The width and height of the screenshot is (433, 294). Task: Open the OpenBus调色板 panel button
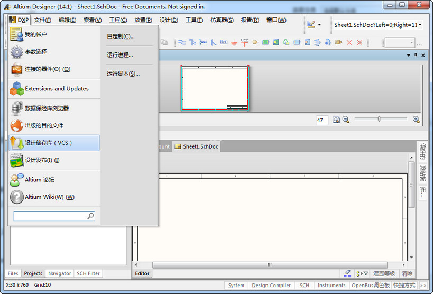point(370,286)
